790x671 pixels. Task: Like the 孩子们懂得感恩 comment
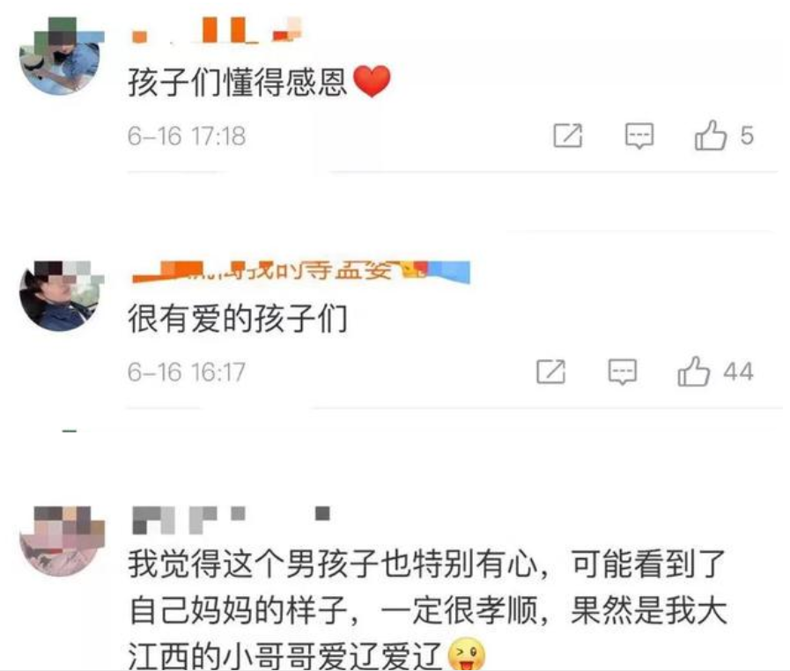click(711, 135)
